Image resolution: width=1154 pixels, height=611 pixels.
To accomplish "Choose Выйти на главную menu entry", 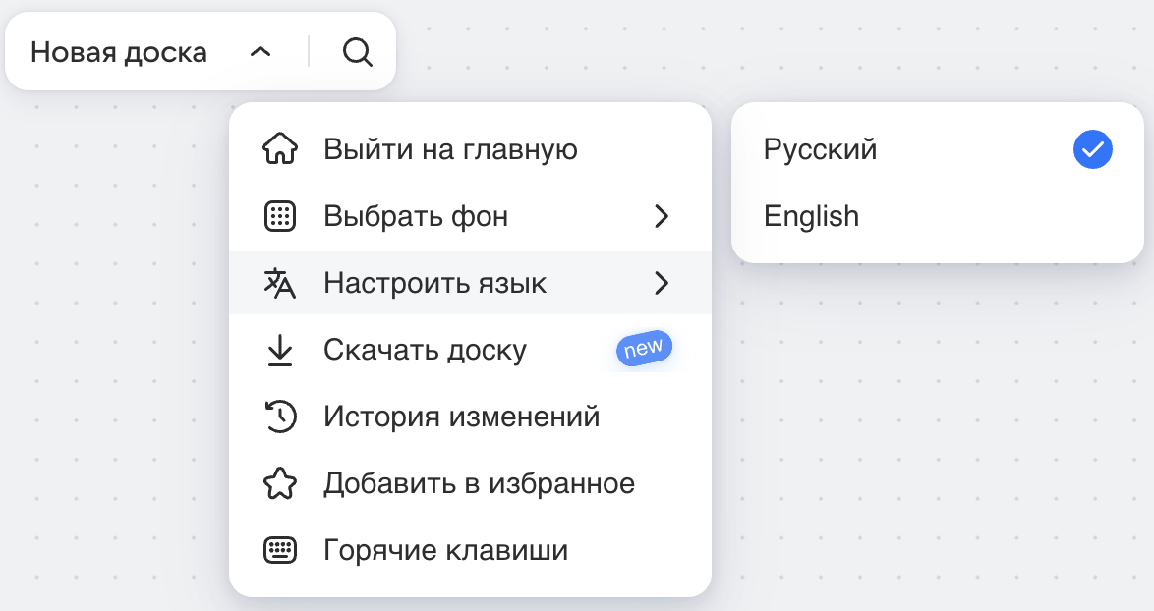I will coord(470,149).
